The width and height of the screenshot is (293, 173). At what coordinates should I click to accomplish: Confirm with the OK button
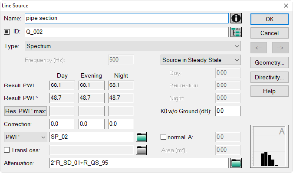point(270,19)
